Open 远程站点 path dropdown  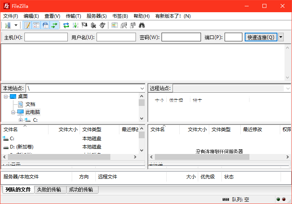click(288, 88)
